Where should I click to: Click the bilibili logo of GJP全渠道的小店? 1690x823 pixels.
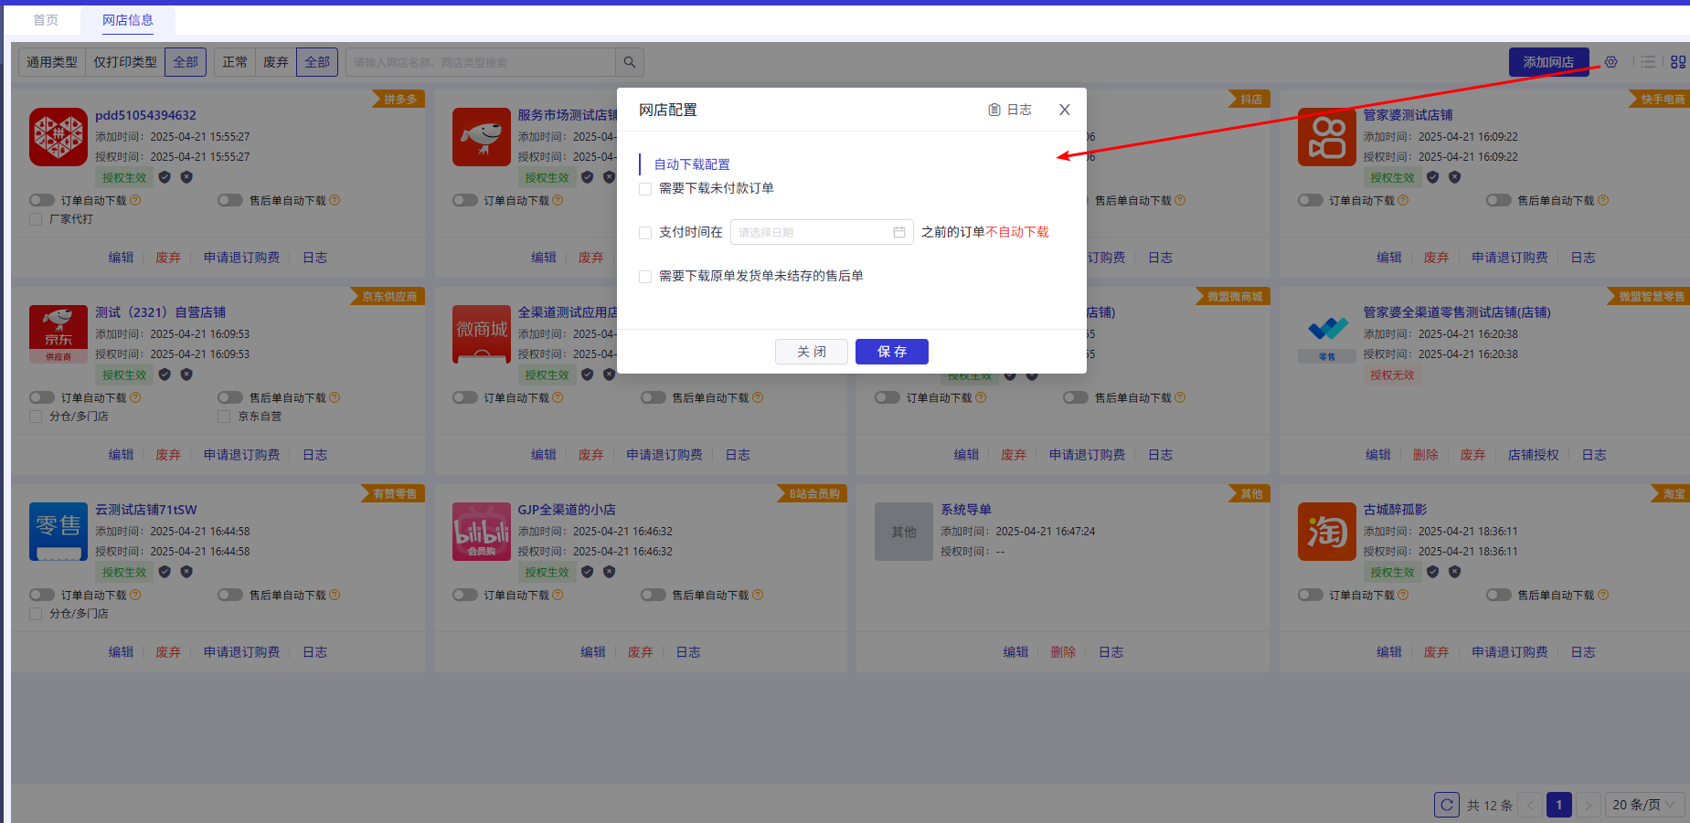point(482,532)
